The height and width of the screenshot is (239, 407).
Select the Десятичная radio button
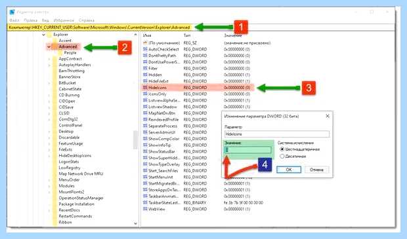282,156
